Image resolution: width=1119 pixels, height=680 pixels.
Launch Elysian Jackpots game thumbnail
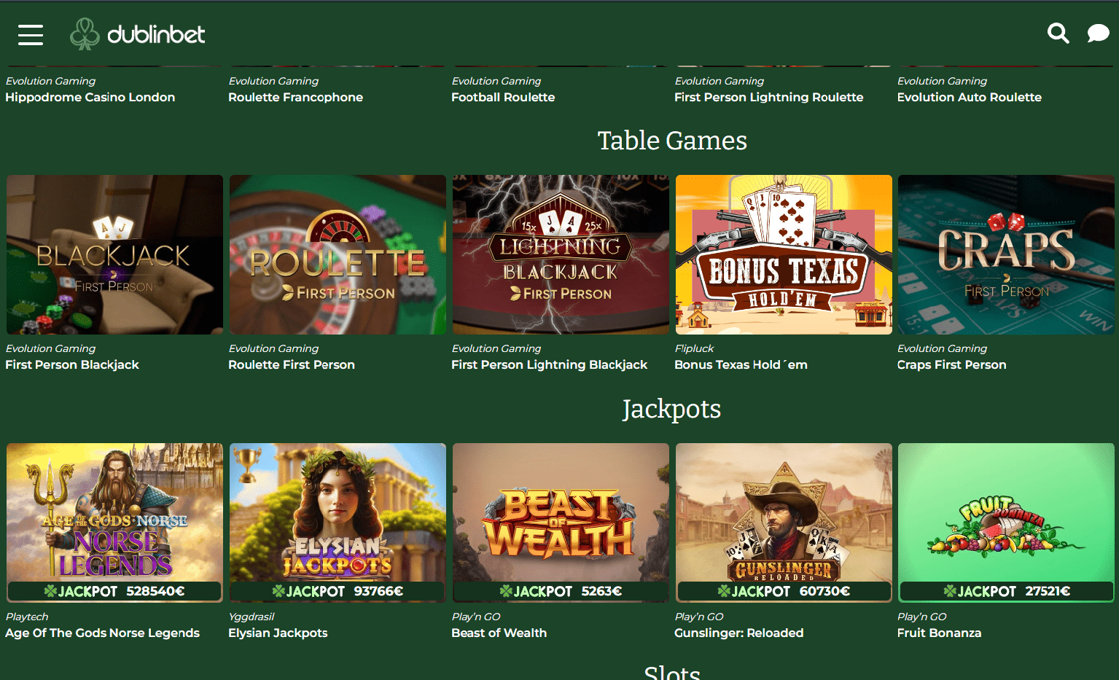pos(338,523)
